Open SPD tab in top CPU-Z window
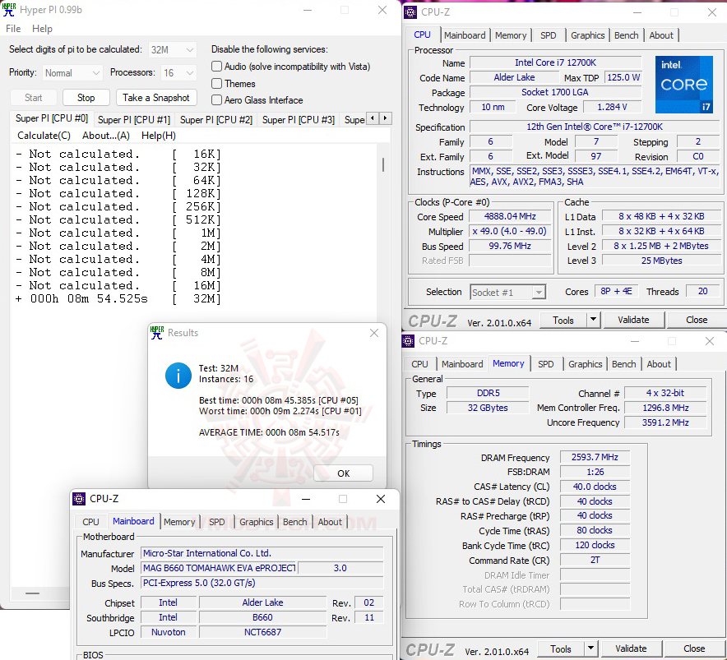This screenshot has width=727, height=660. tap(548, 35)
